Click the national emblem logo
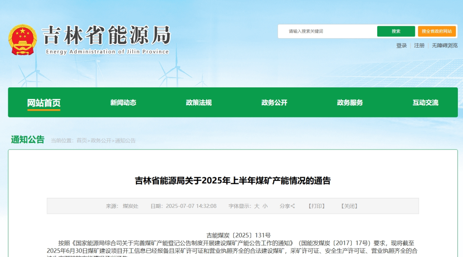The width and height of the screenshot is (463, 257). pyautogui.click(x=23, y=39)
